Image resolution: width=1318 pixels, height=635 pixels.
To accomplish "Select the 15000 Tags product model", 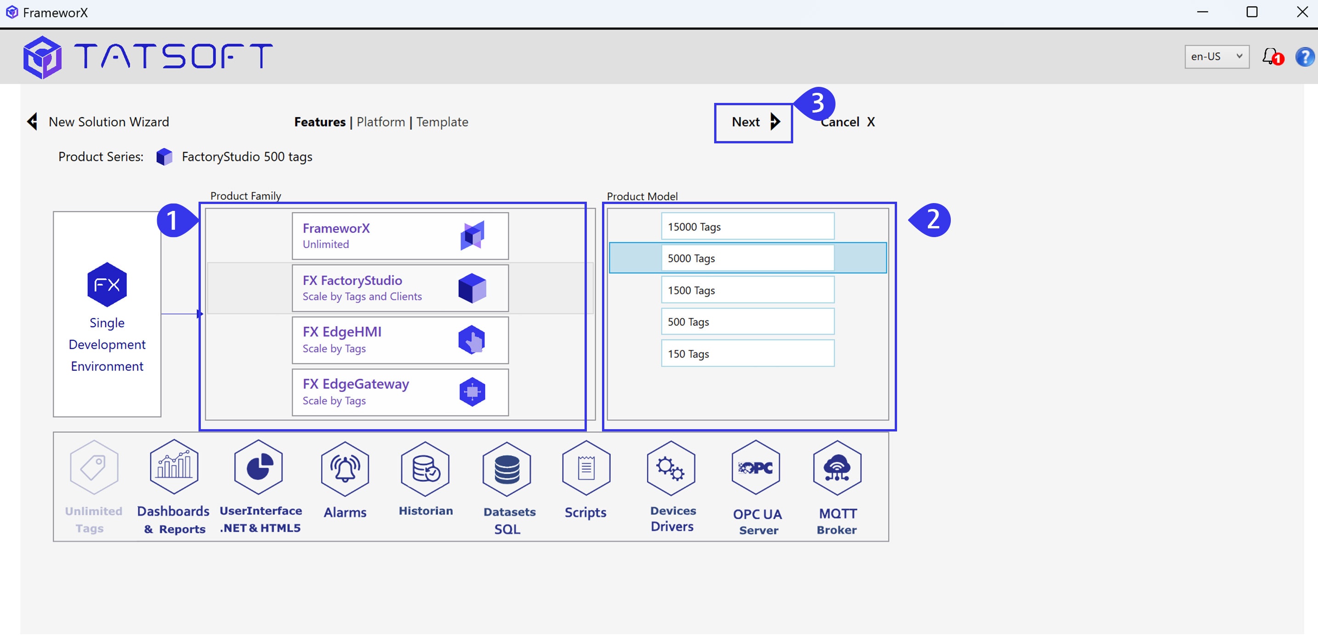I will 748,226.
